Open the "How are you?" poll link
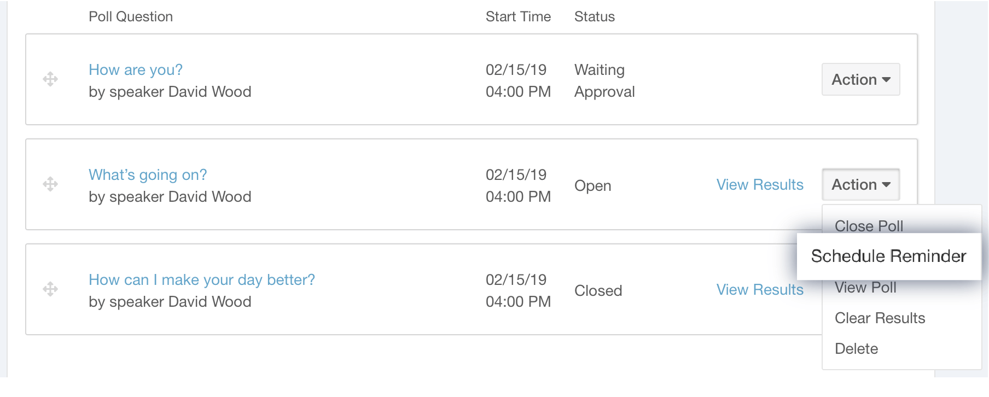The height and width of the screenshot is (397, 989). tap(135, 70)
